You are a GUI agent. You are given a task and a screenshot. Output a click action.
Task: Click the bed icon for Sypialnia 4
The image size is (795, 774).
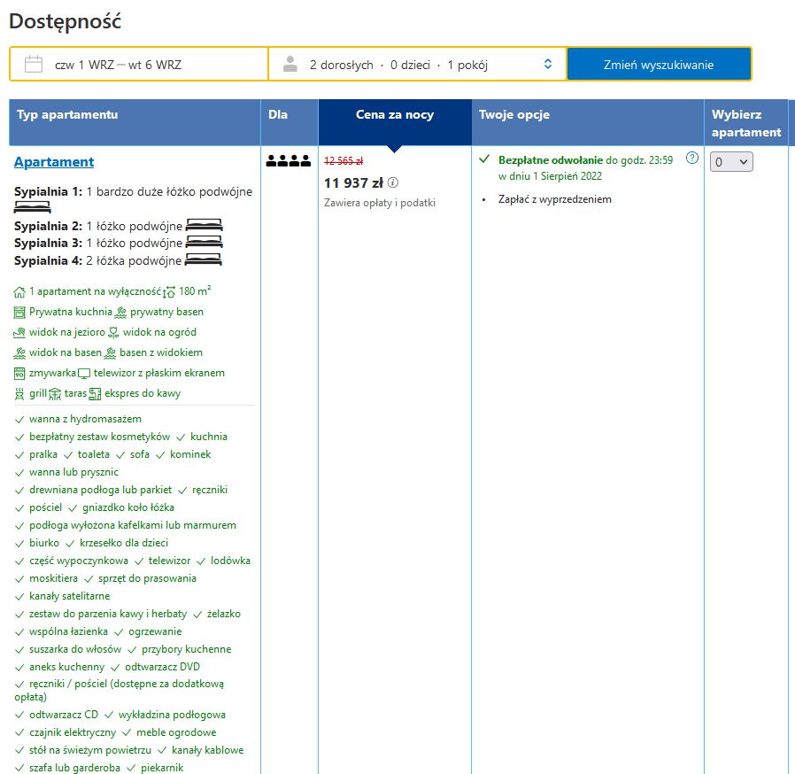point(204,260)
